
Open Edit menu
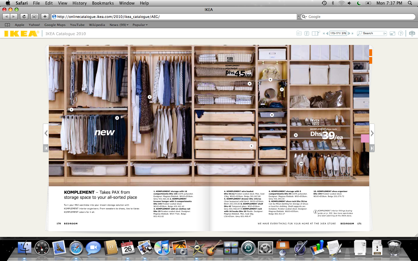tap(49, 3)
